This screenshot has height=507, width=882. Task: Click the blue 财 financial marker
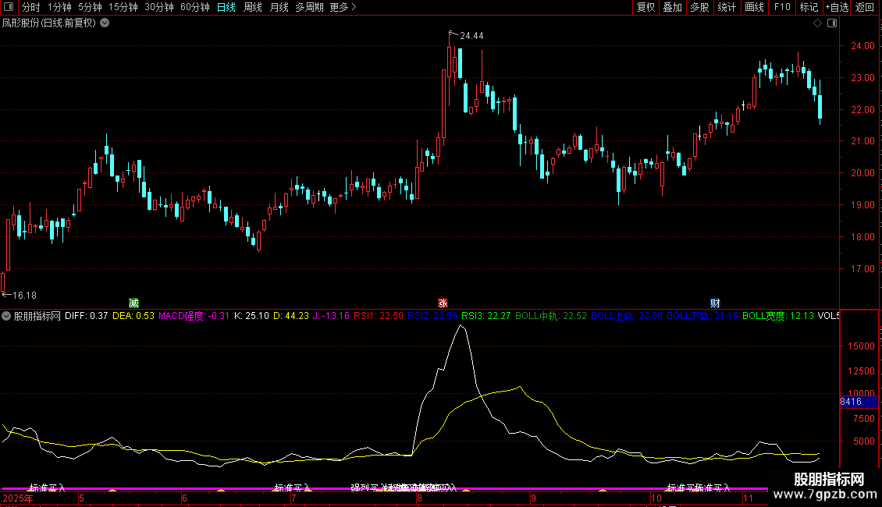(x=715, y=303)
